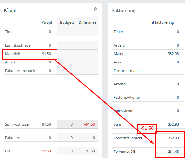Click the red −91,50 differanse value
Viewport: 185px width, 158px height.
click(89, 124)
